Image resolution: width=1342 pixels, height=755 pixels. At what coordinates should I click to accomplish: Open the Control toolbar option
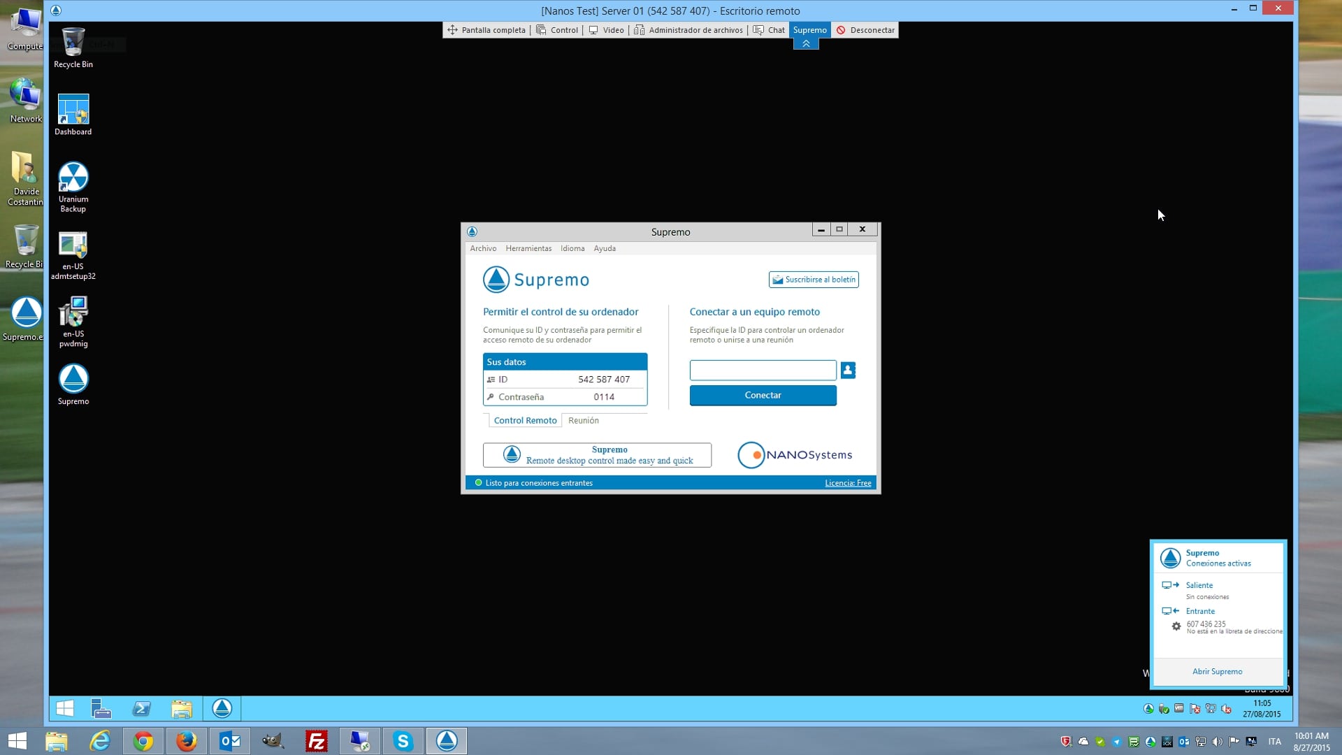pyautogui.click(x=557, y=30)
